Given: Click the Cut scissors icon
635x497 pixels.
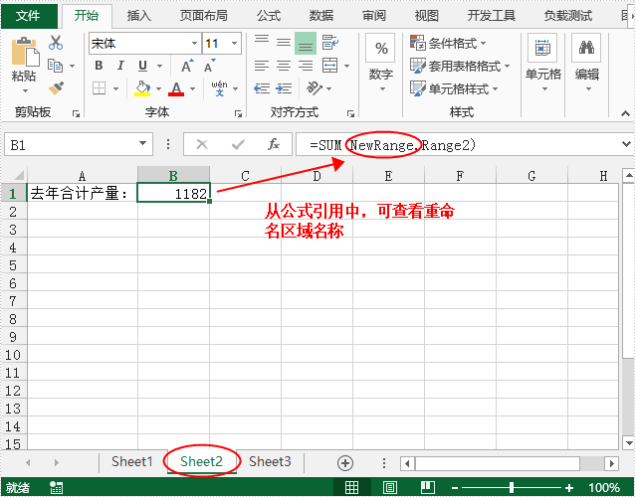Looking at the screenshot, I should click(x=56, y=43).
